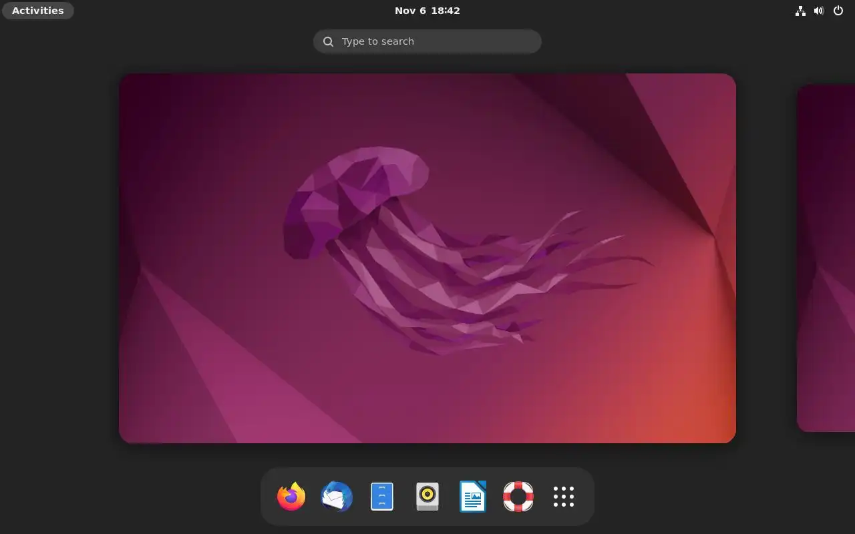Click the network status icon in top bar

[800, 11]
